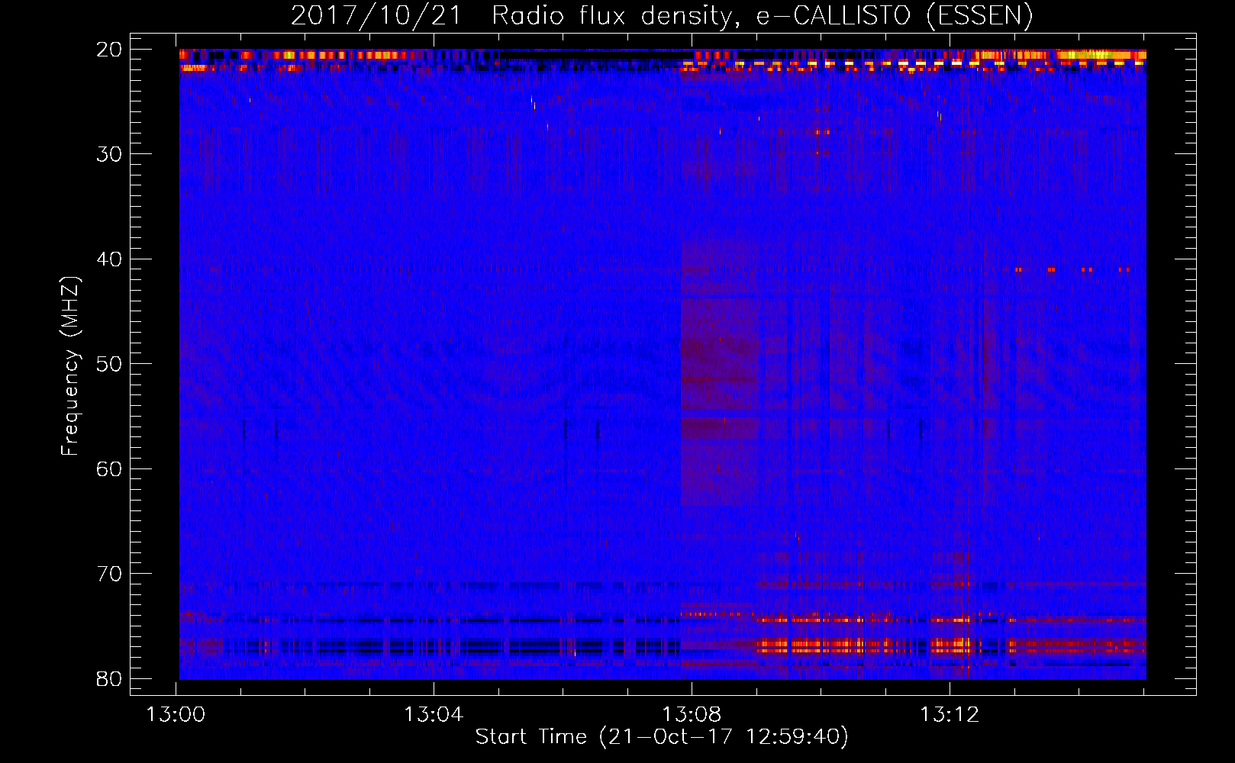Click the 13:12 time tick label
Screen dimensions: 1235x763
pos(950,715)
